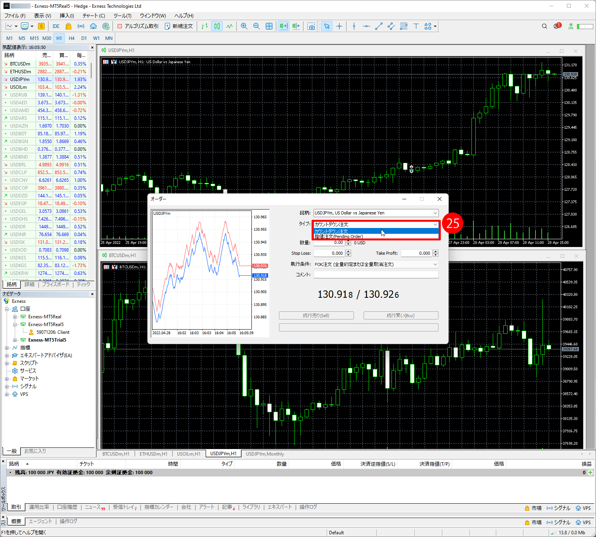Click the search magnifier in the top right
The width and height of the screenshot is (596, 537).
pyautogui.click(x=544, y=26)
